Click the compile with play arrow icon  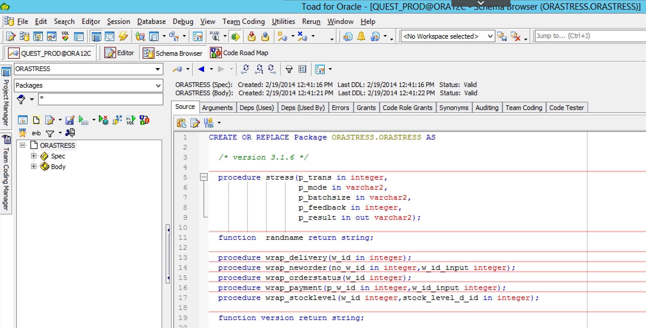pyautogui.click(x=84, y=120)
